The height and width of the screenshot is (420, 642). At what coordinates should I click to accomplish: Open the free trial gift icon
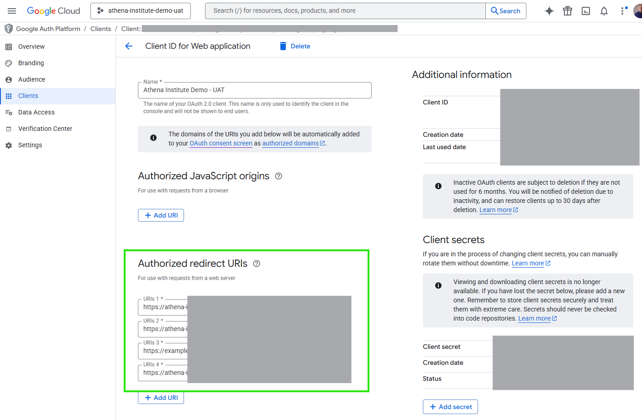568,11
